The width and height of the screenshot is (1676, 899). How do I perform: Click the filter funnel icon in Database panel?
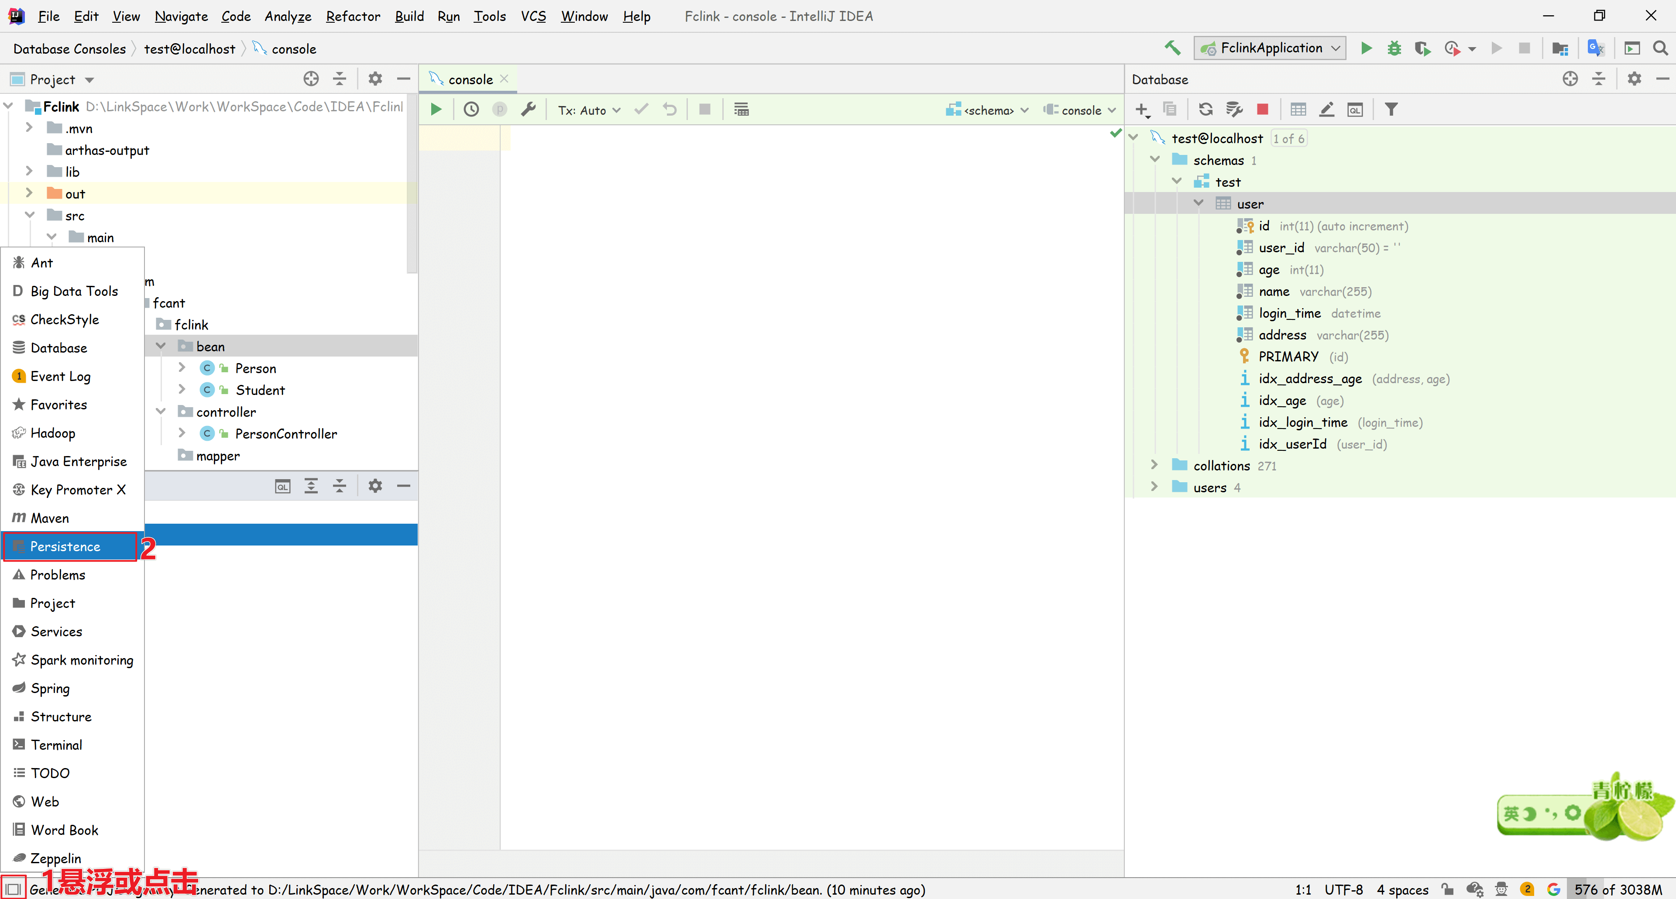tap(1391, 110)
